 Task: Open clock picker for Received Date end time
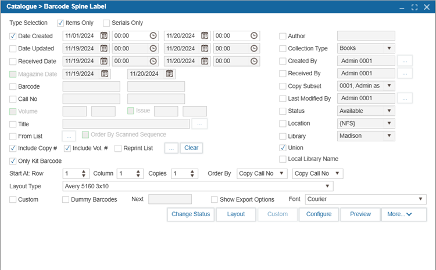tap(254, 61)
